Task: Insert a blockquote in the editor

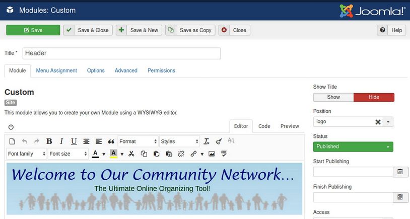Action: [x=111, y=141]
